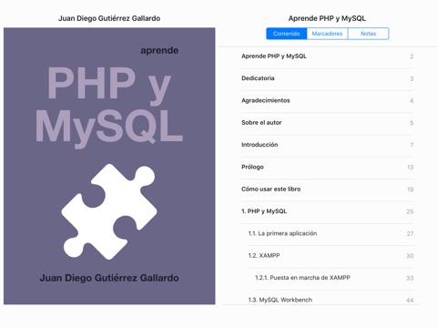Navigate to Introducción chapter

point(328,145)
